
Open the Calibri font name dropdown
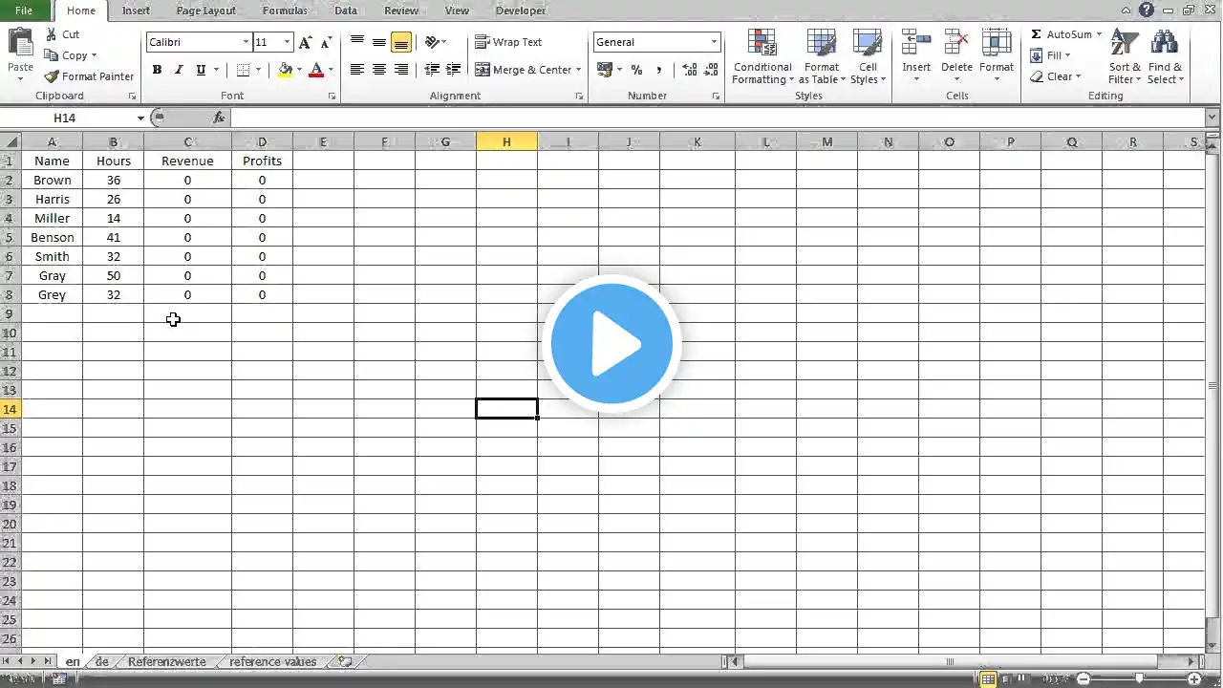coord(246,42)
